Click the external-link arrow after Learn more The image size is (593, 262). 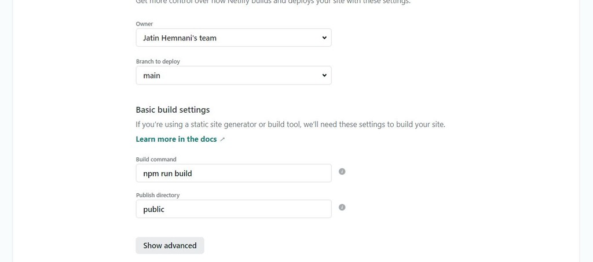(223, 139)
